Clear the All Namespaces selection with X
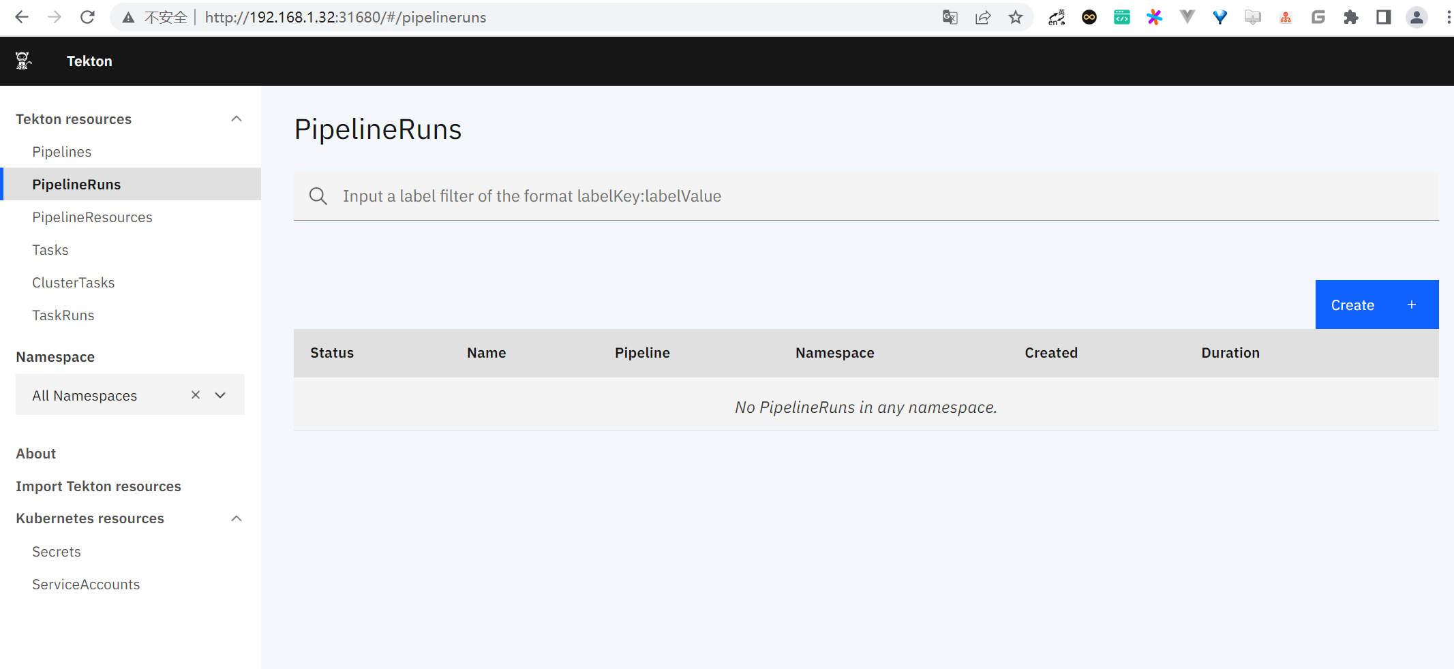The height and width of the screenshot is (669, 1454). [196, 395]
